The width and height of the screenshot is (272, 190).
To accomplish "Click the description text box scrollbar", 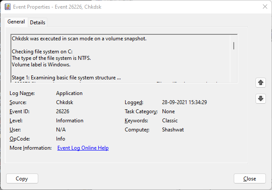I will [234, 46].
